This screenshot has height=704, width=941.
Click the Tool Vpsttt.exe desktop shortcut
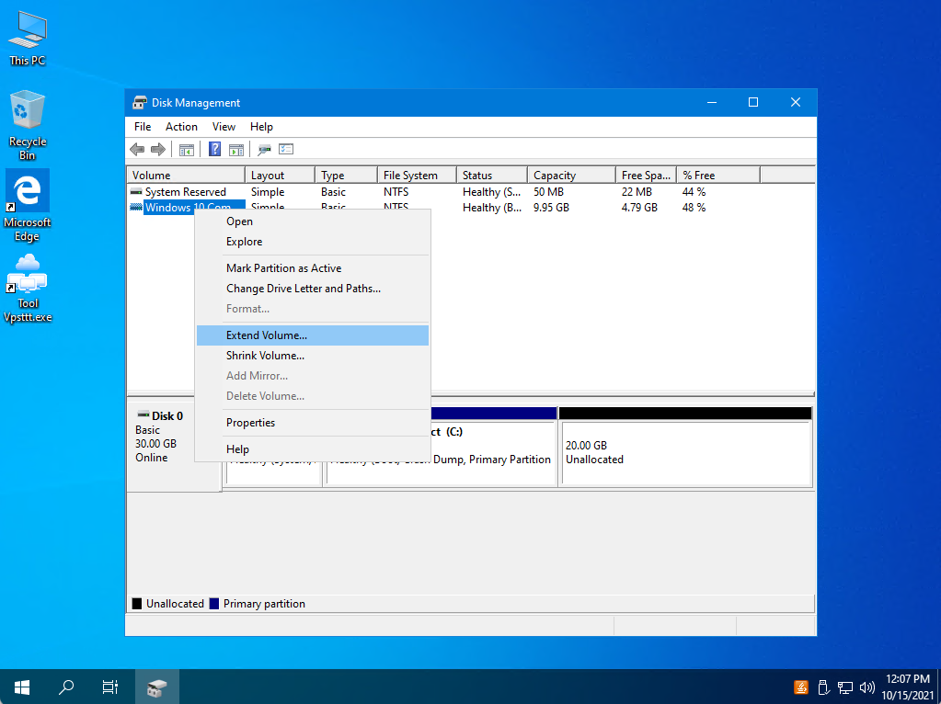[x=28, y=289]
